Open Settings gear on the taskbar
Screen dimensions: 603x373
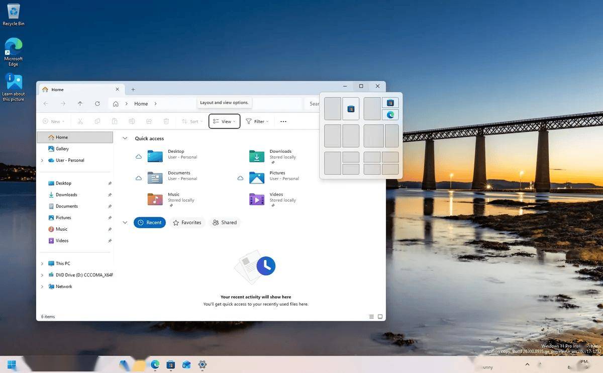[x=203, y=364]
